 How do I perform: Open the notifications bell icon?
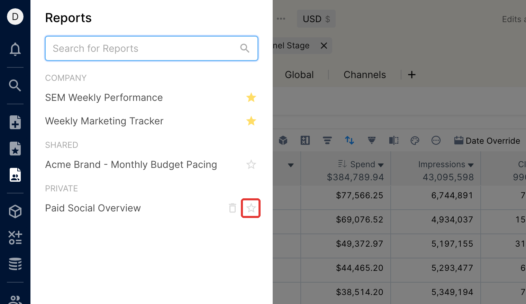click(x=15, y=49)
